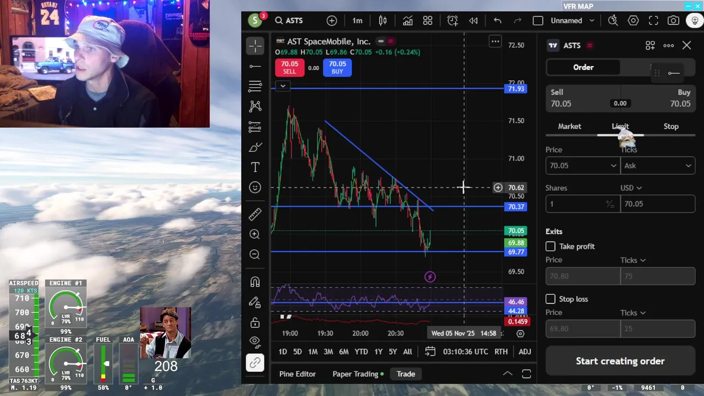Open the Price 70.05 dropdown

(582, 166)
